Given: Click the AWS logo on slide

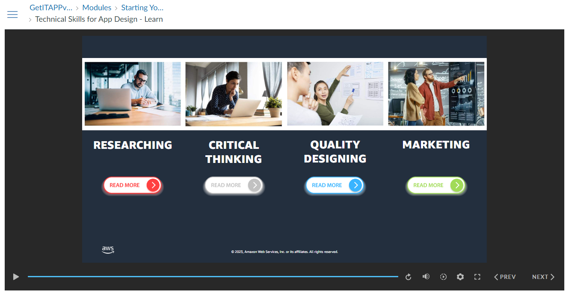Looking at the screenshot, I should point(108,250).
